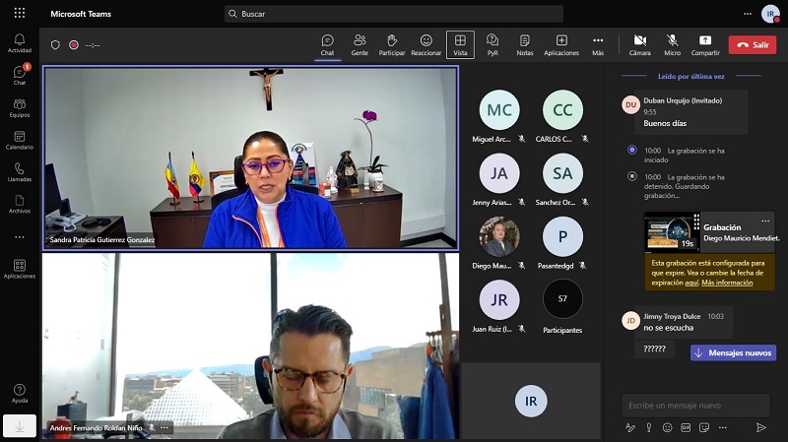
Task: Select Diego Mau... participant photo
Action: (x=499, y=236)
